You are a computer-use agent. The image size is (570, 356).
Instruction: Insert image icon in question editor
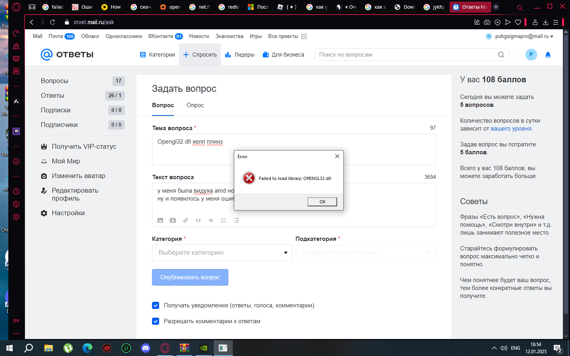pyautogui.click(x=160, y=220)
